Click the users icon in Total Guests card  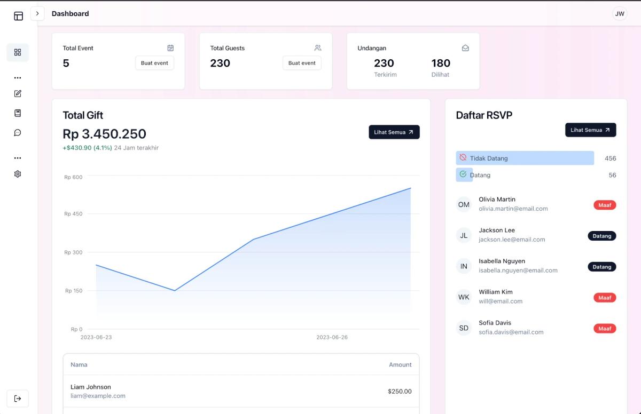318,48
